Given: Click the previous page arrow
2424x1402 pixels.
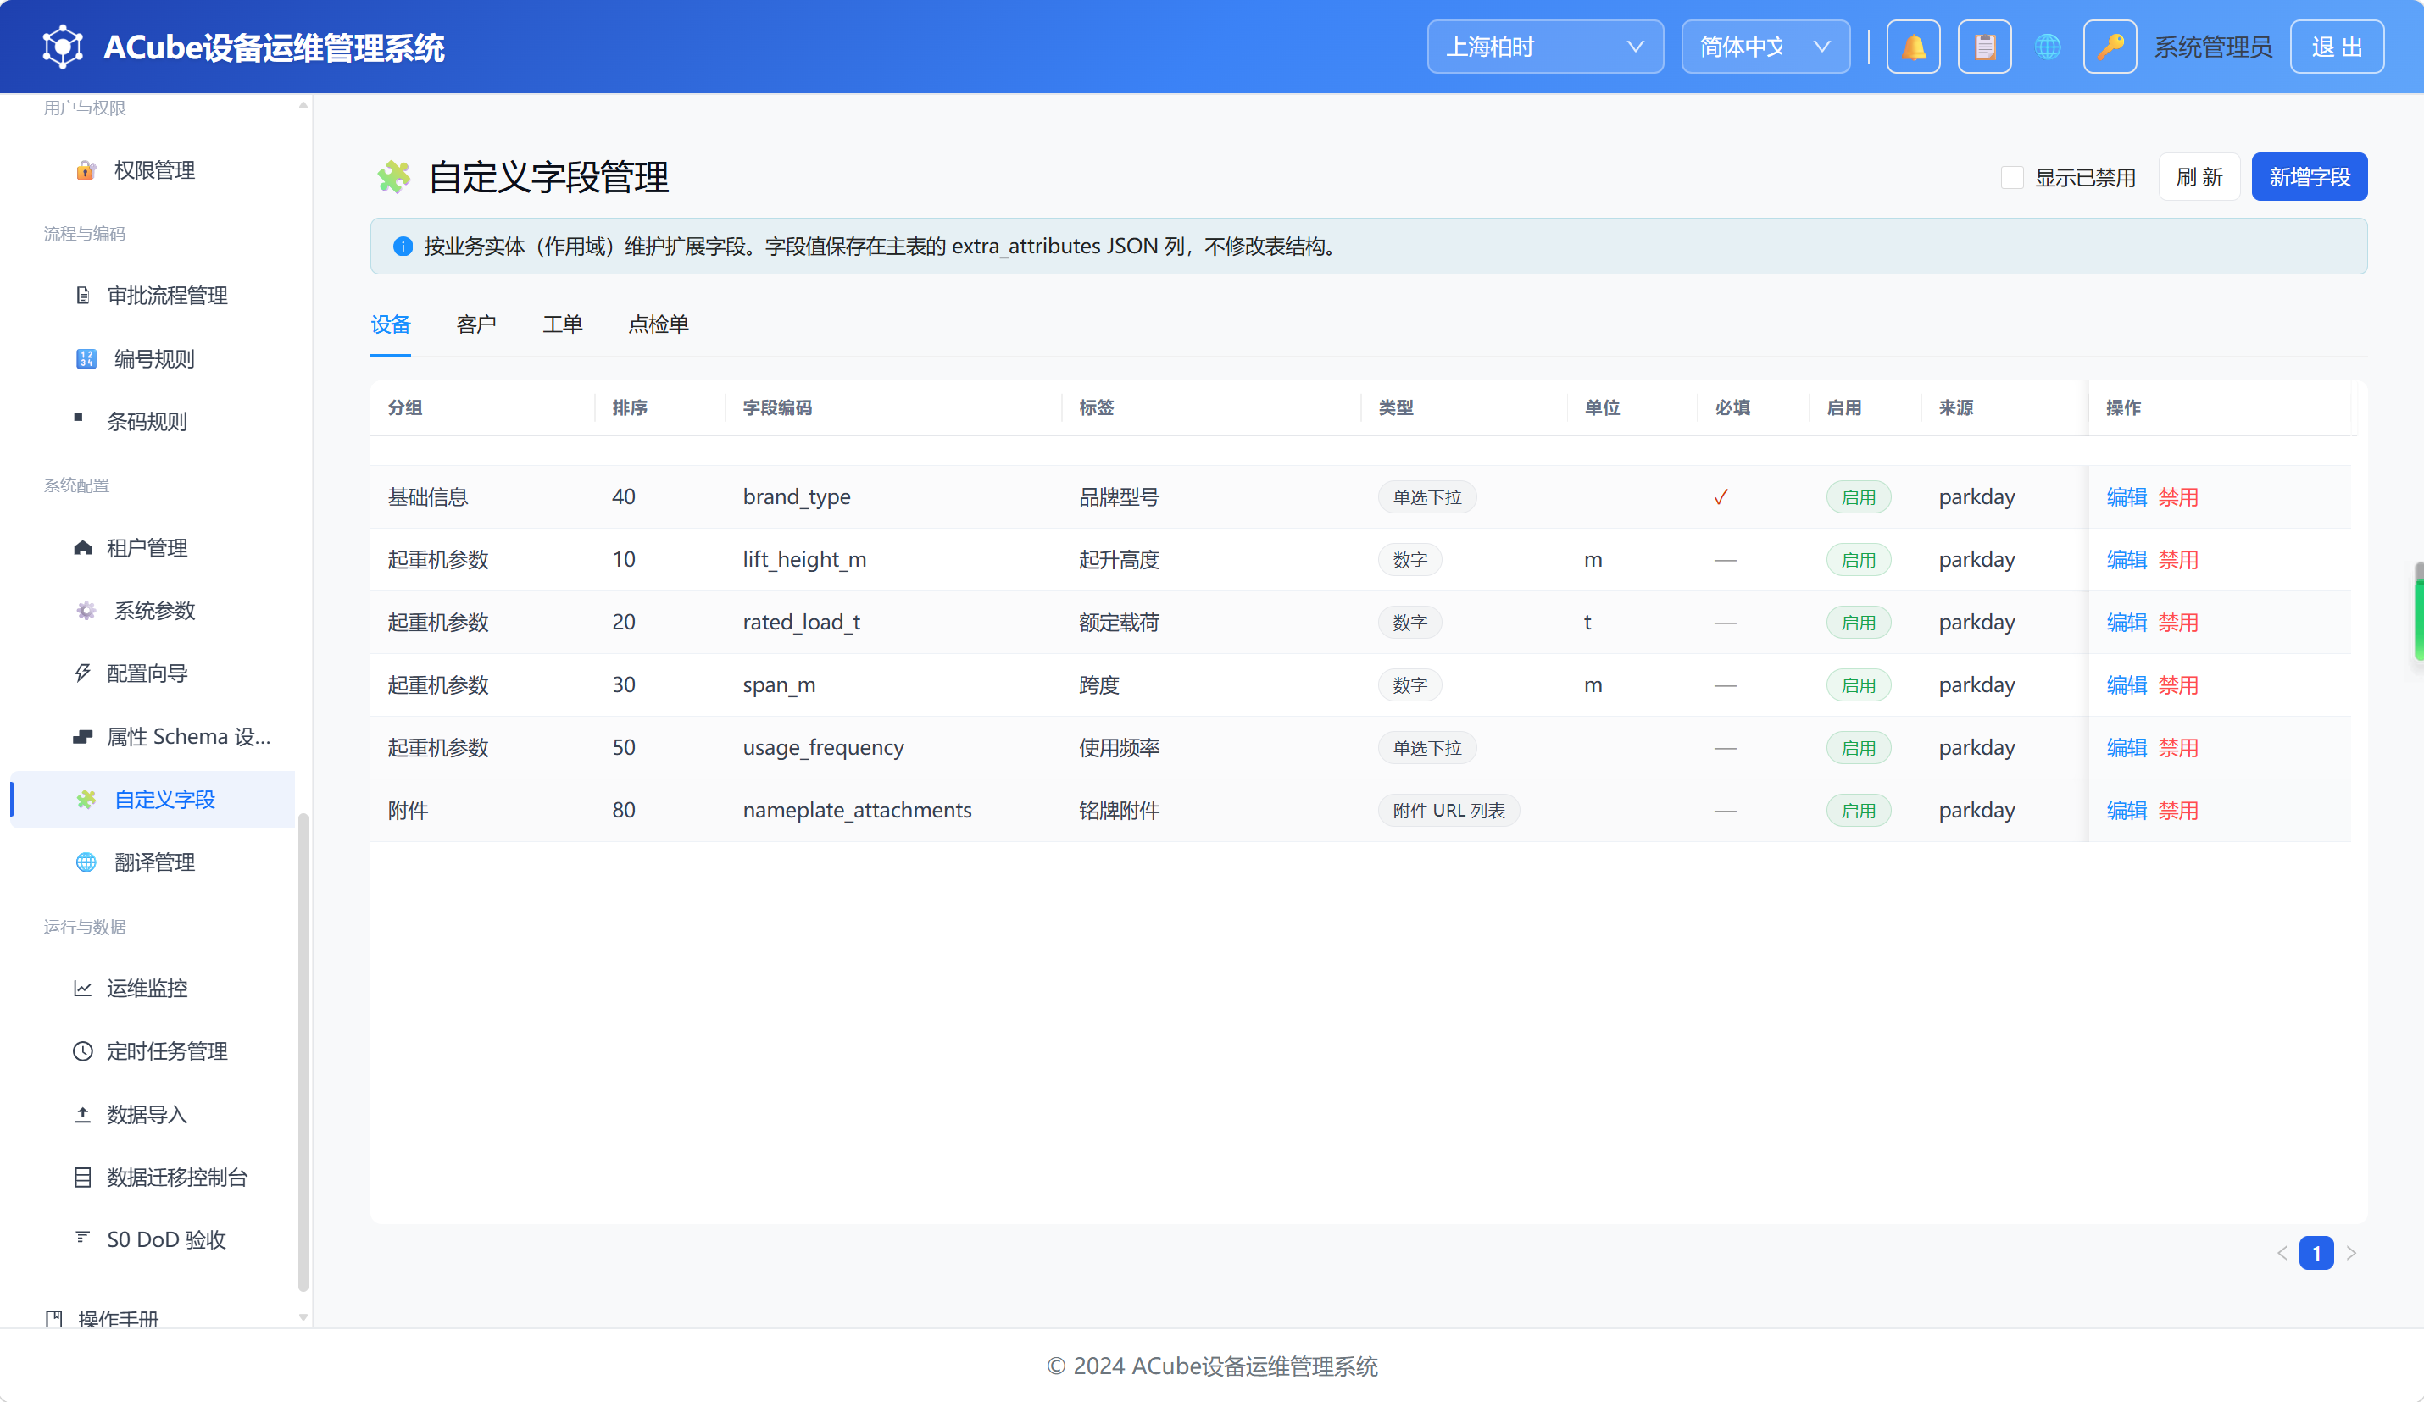Looking at the screenshot, I should pos(2282,1253).
